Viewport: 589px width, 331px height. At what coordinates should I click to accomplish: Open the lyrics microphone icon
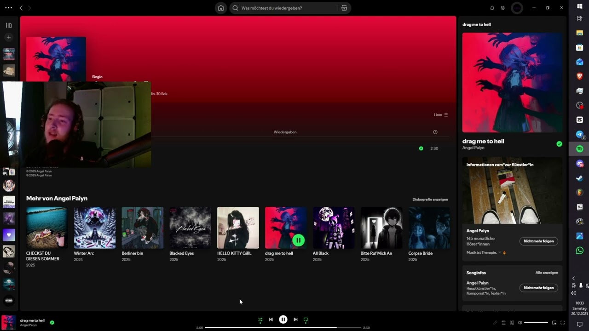[495, 323]
